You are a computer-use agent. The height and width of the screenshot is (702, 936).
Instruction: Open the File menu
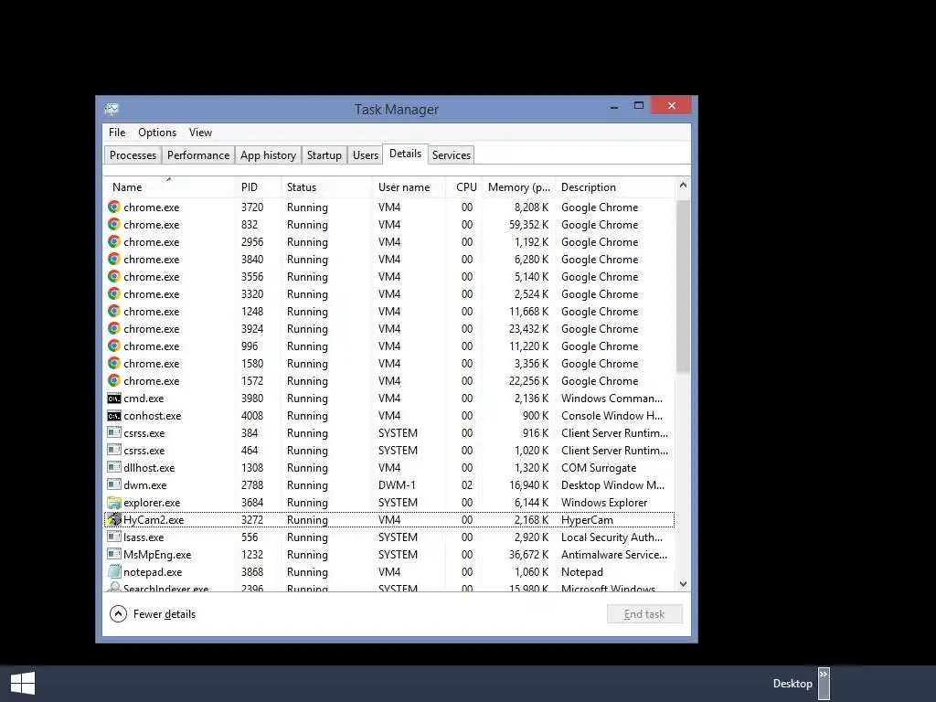[117, 133]
